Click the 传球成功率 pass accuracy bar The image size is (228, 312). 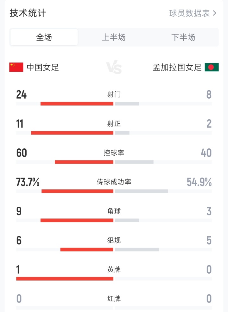[x=114, y=191]
